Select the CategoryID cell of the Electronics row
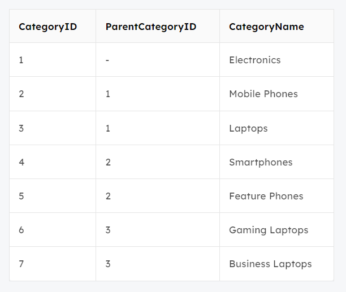The image size is (346, 292). pyautogui.click(x=21, y=60)
